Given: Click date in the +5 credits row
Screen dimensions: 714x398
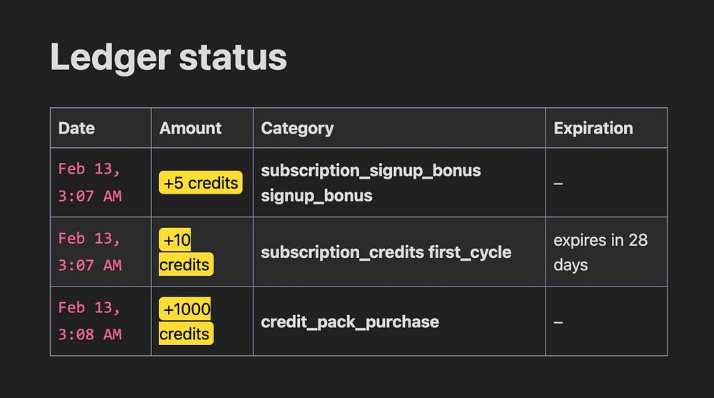Looking at the screenshot, I should click(x=90, y=182).
